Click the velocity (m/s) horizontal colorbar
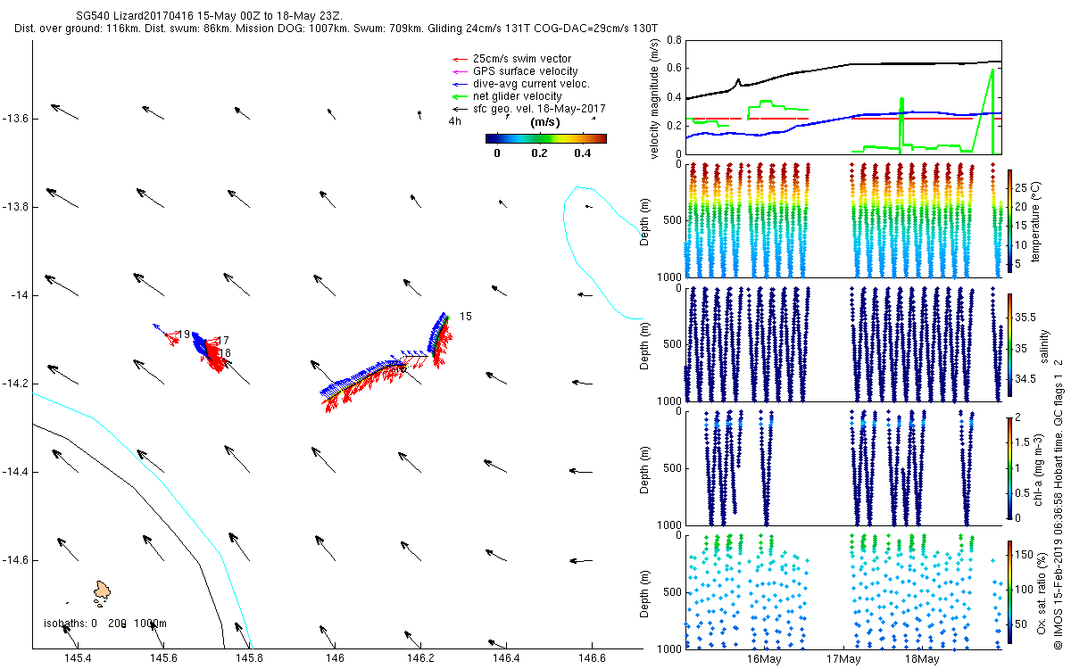Viewport: 1071px width, 669px height. 545,138
